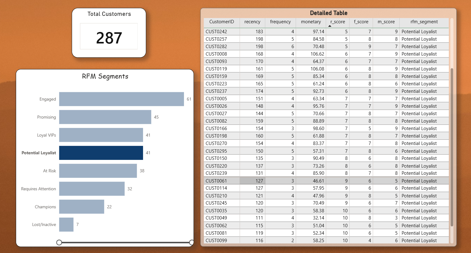Click CUST0008 in the table
The height and width of the screenshot is (253, 471).
click(x=216, y=54)
